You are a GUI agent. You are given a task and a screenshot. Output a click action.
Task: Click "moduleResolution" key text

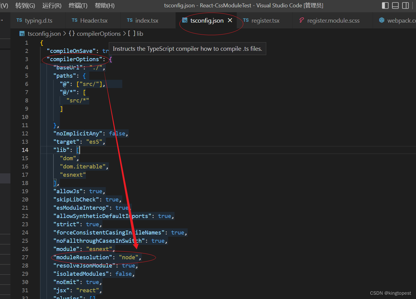click(83, 257)
